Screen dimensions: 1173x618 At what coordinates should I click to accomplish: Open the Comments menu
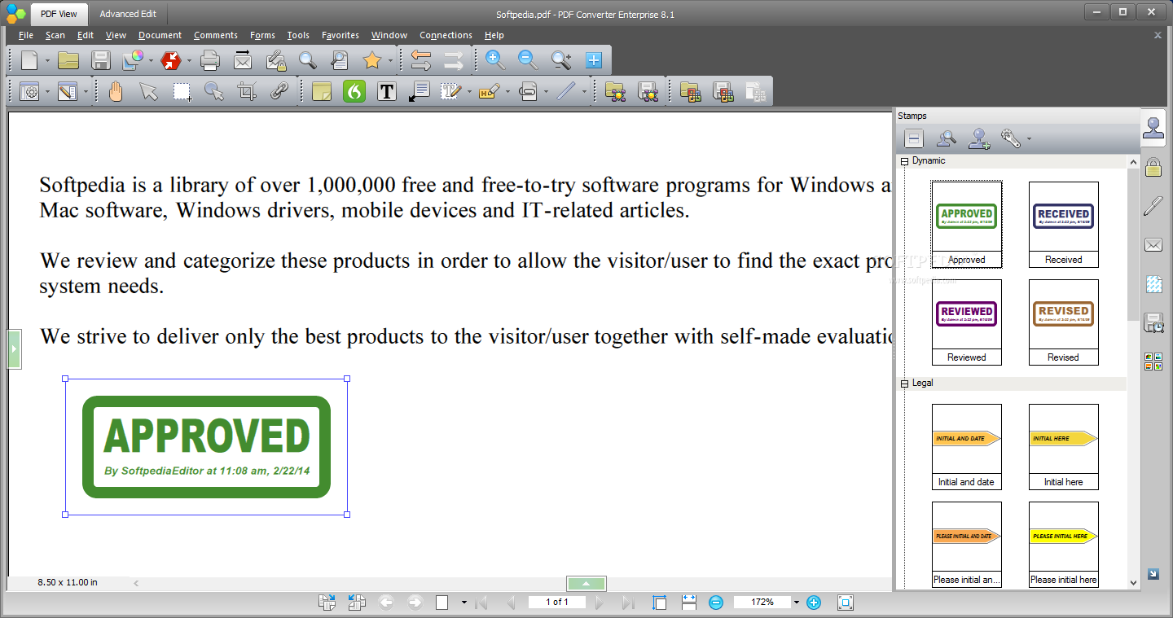coord(216,35)
